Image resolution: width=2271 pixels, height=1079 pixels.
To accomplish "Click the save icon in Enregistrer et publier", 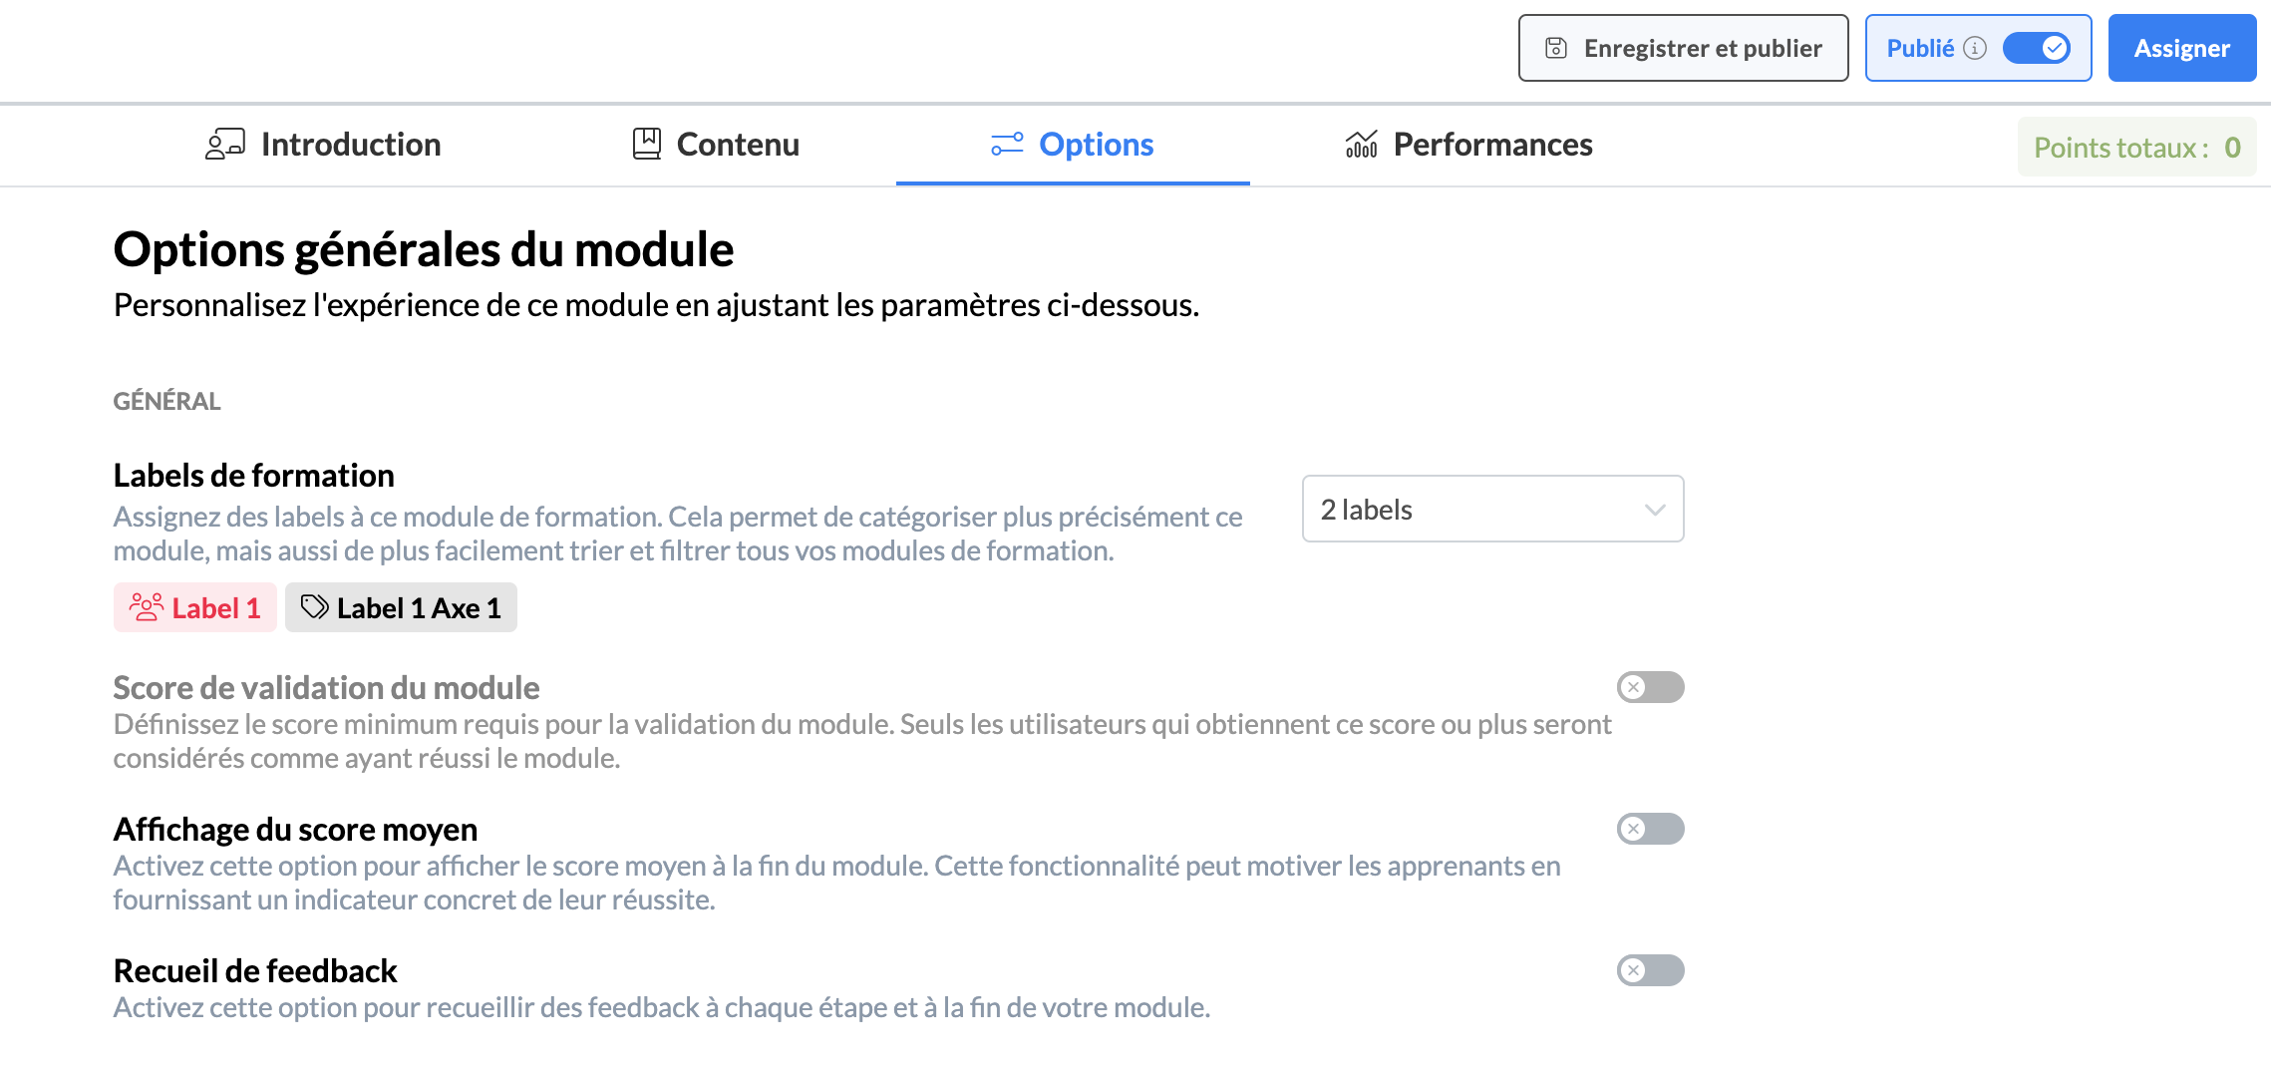I will pos(1556,48).
